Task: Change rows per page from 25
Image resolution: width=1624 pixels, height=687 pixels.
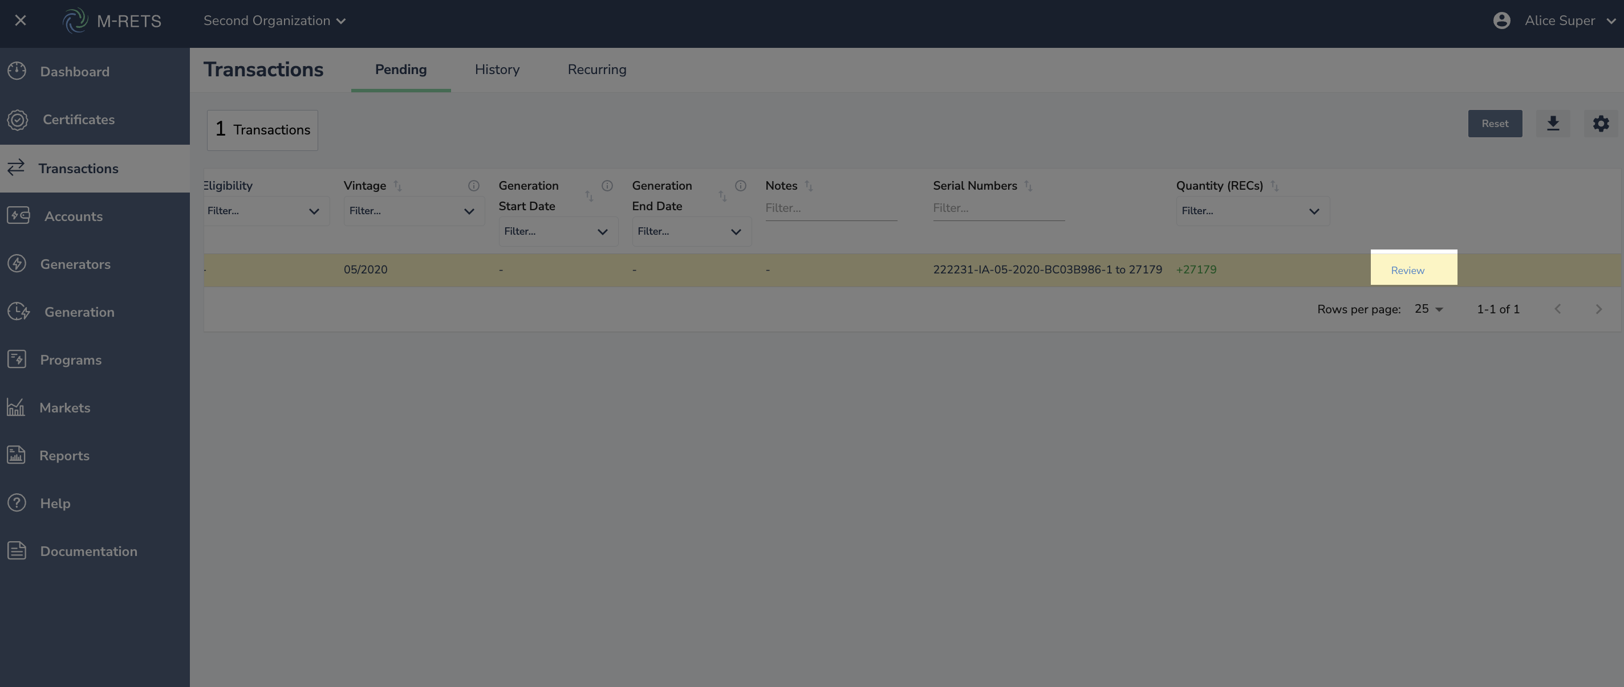Action: coord(1428,309)
